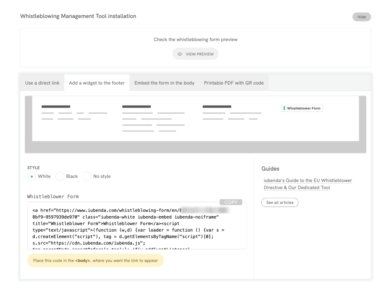390x289 pixels.
Task: Hide the installation panel with Hide button
Action: (x=362, y=17)
